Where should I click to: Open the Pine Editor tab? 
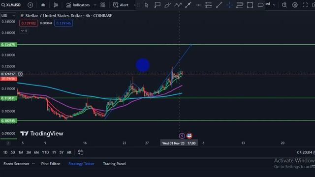click(x=50, y=164)
